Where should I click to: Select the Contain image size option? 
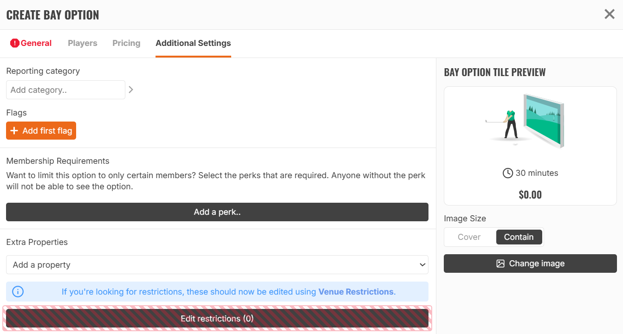[519, 237]
